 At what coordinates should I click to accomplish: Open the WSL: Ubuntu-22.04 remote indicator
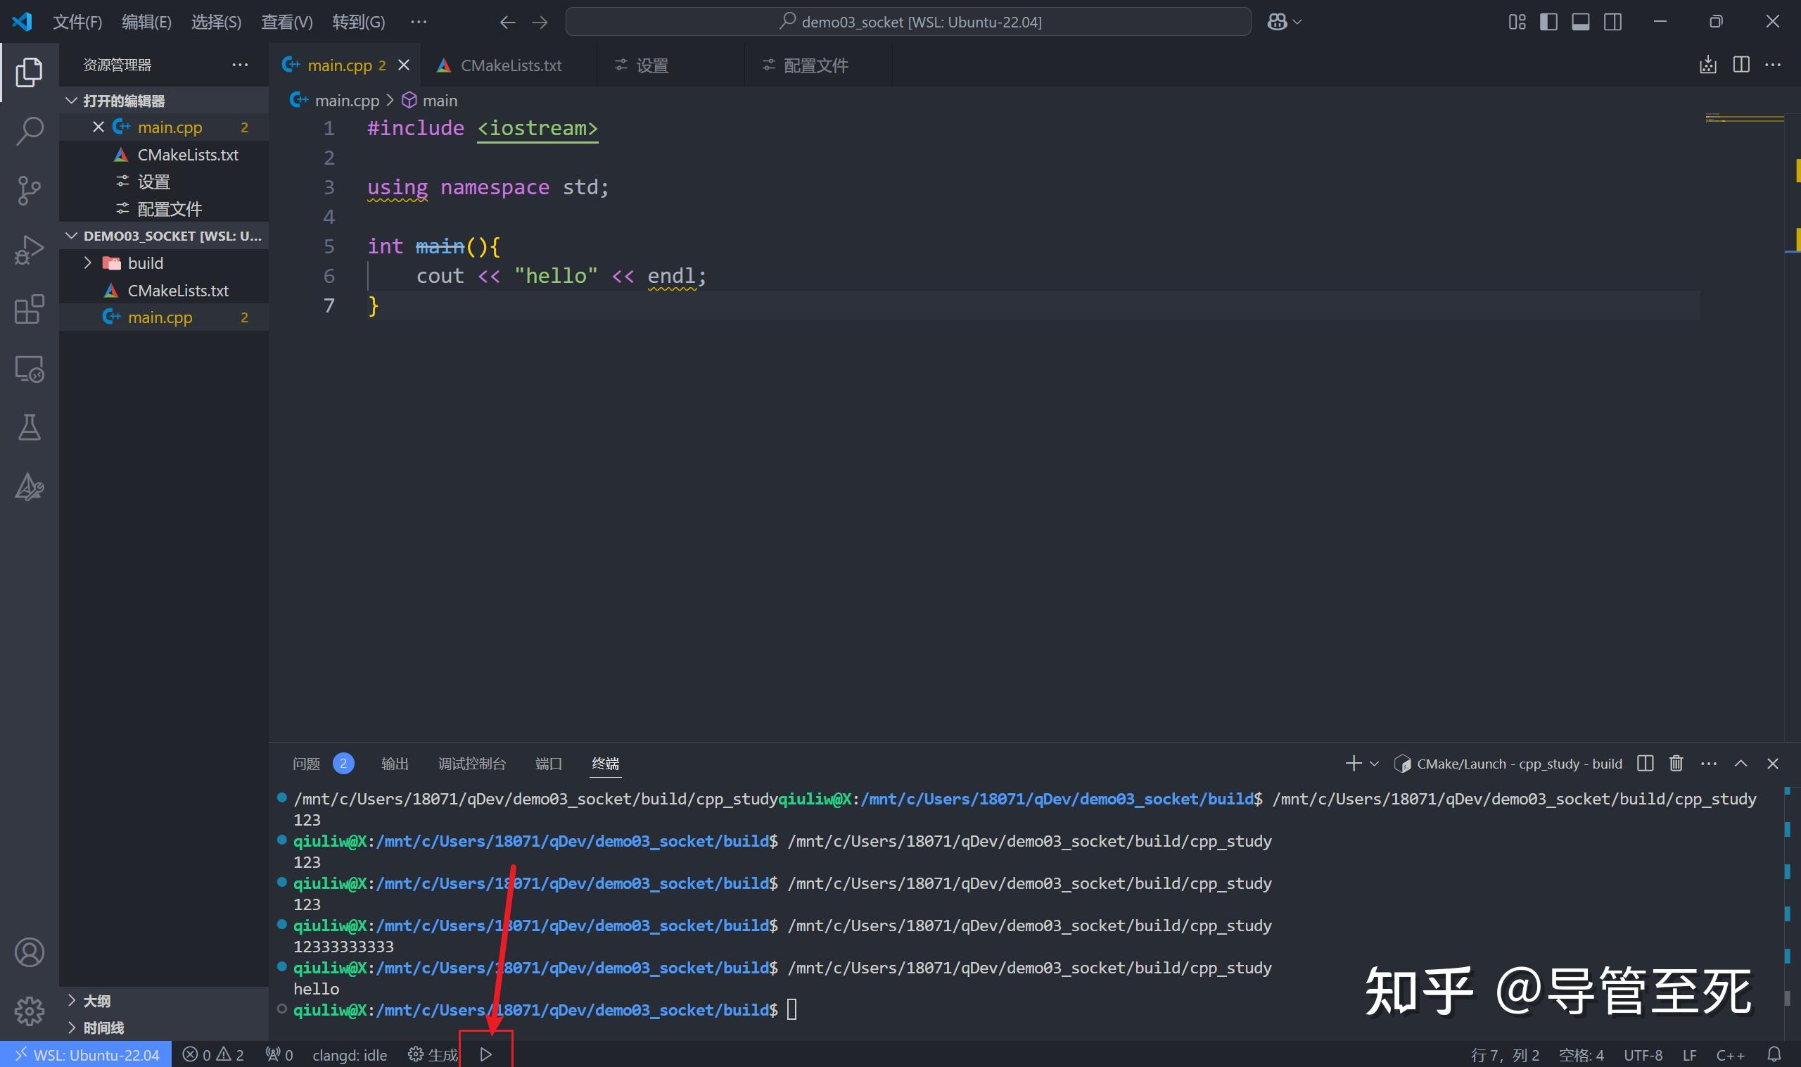(87, 1054)
